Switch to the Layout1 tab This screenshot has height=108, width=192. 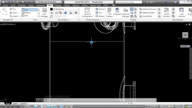(15, 103)
